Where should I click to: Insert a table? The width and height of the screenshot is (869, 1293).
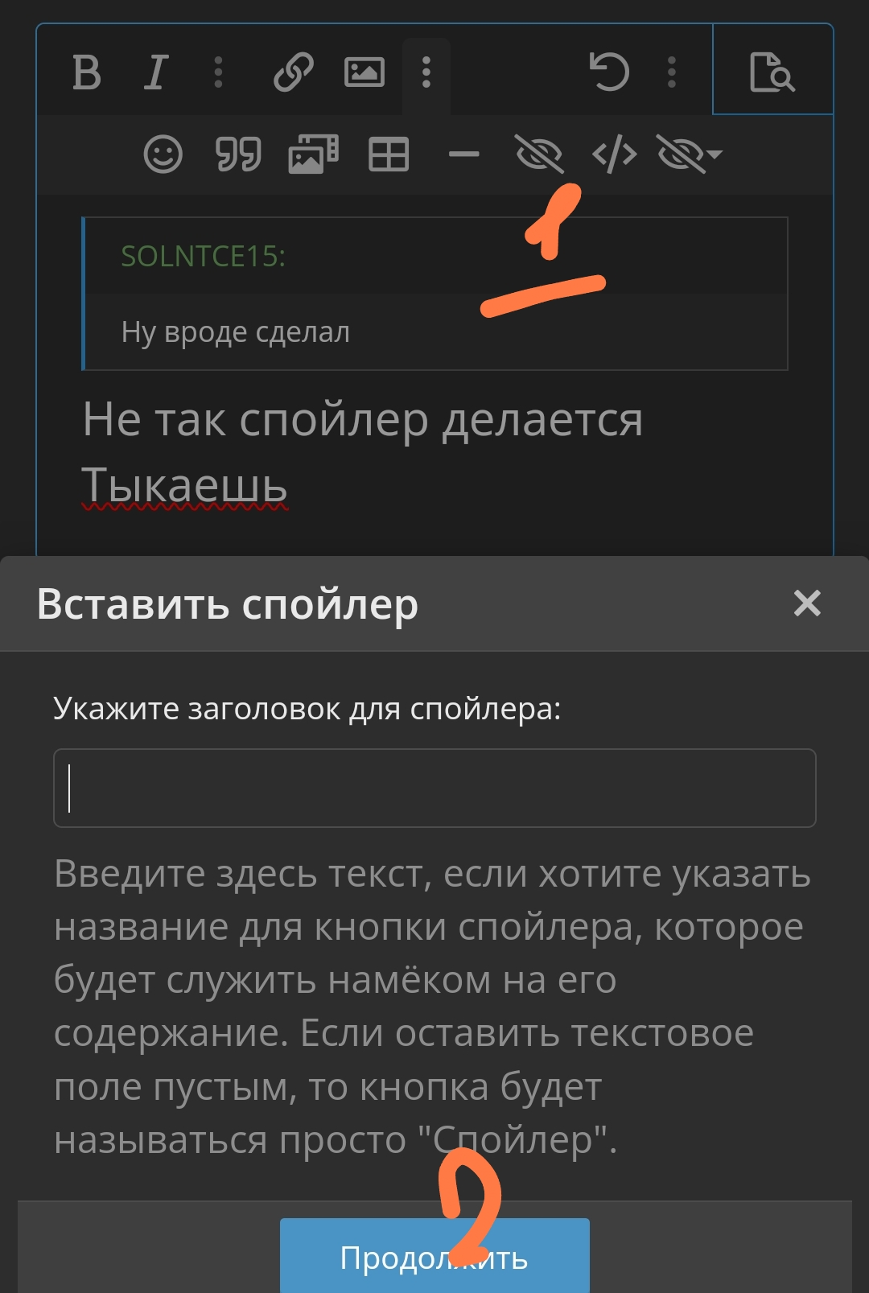pyautogui.click(x=389, y=154)
